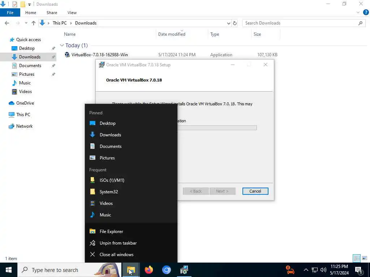Open the blue browser taskbar icon
Viewport: 370px width, 277px height.
[x=166, y=270]
